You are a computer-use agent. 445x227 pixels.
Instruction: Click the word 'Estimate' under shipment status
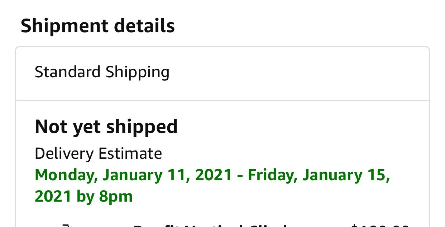[130, 154]
